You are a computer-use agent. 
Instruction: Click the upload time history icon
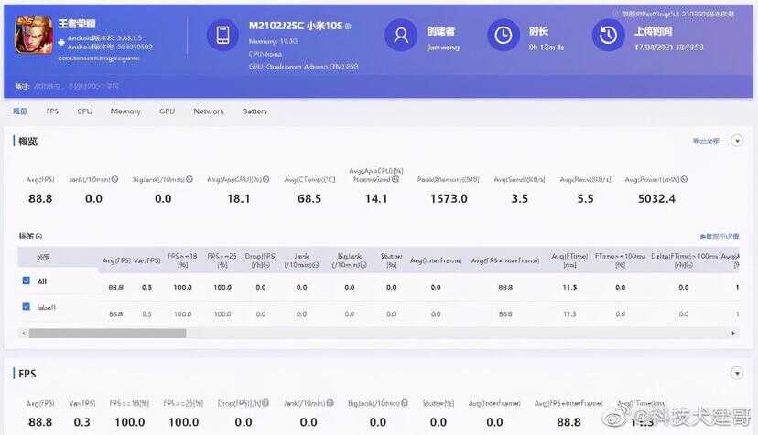coord(608,35)
